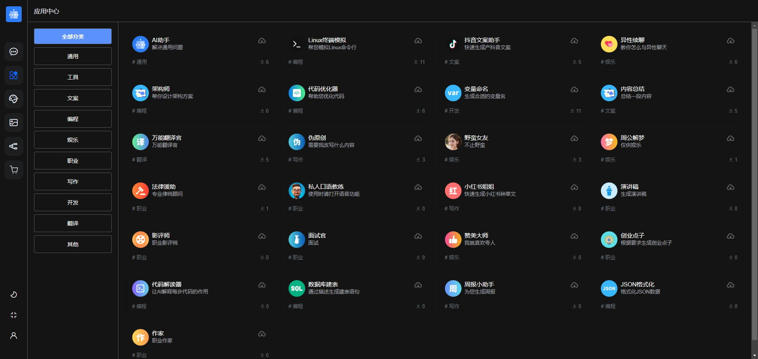Click the 其他 category button
The height and width of the screenshot is (359, 758).
click(73, 244)
